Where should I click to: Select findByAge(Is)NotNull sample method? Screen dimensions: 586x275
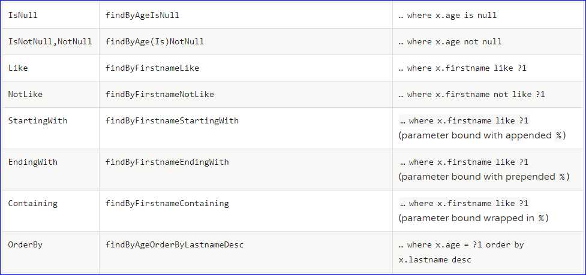pyautogui.click(x=155, y=41)
